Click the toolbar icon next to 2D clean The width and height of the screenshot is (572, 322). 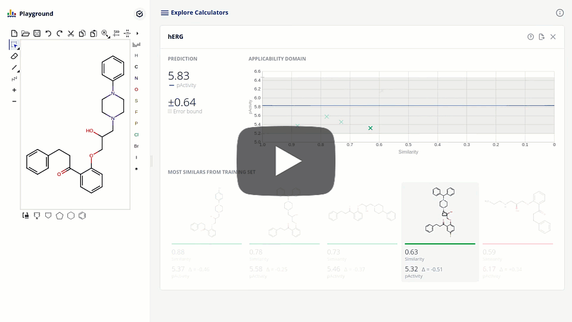(128, 33)
